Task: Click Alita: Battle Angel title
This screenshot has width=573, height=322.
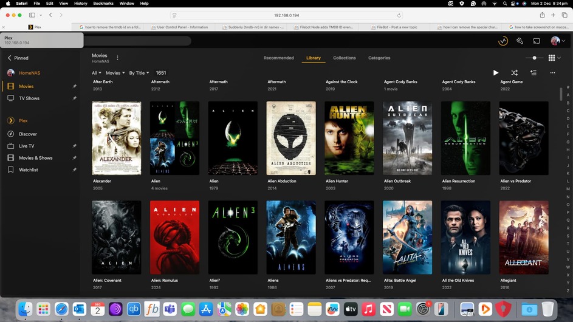Action: click(x=400, y=280)
